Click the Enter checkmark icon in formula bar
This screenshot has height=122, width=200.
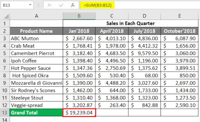61,5
